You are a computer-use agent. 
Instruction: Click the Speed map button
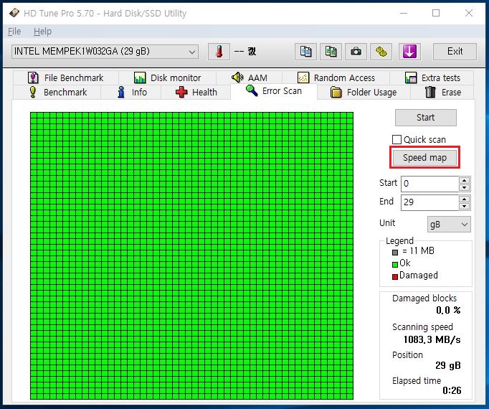pyautogui.click(x=424, y=158)
